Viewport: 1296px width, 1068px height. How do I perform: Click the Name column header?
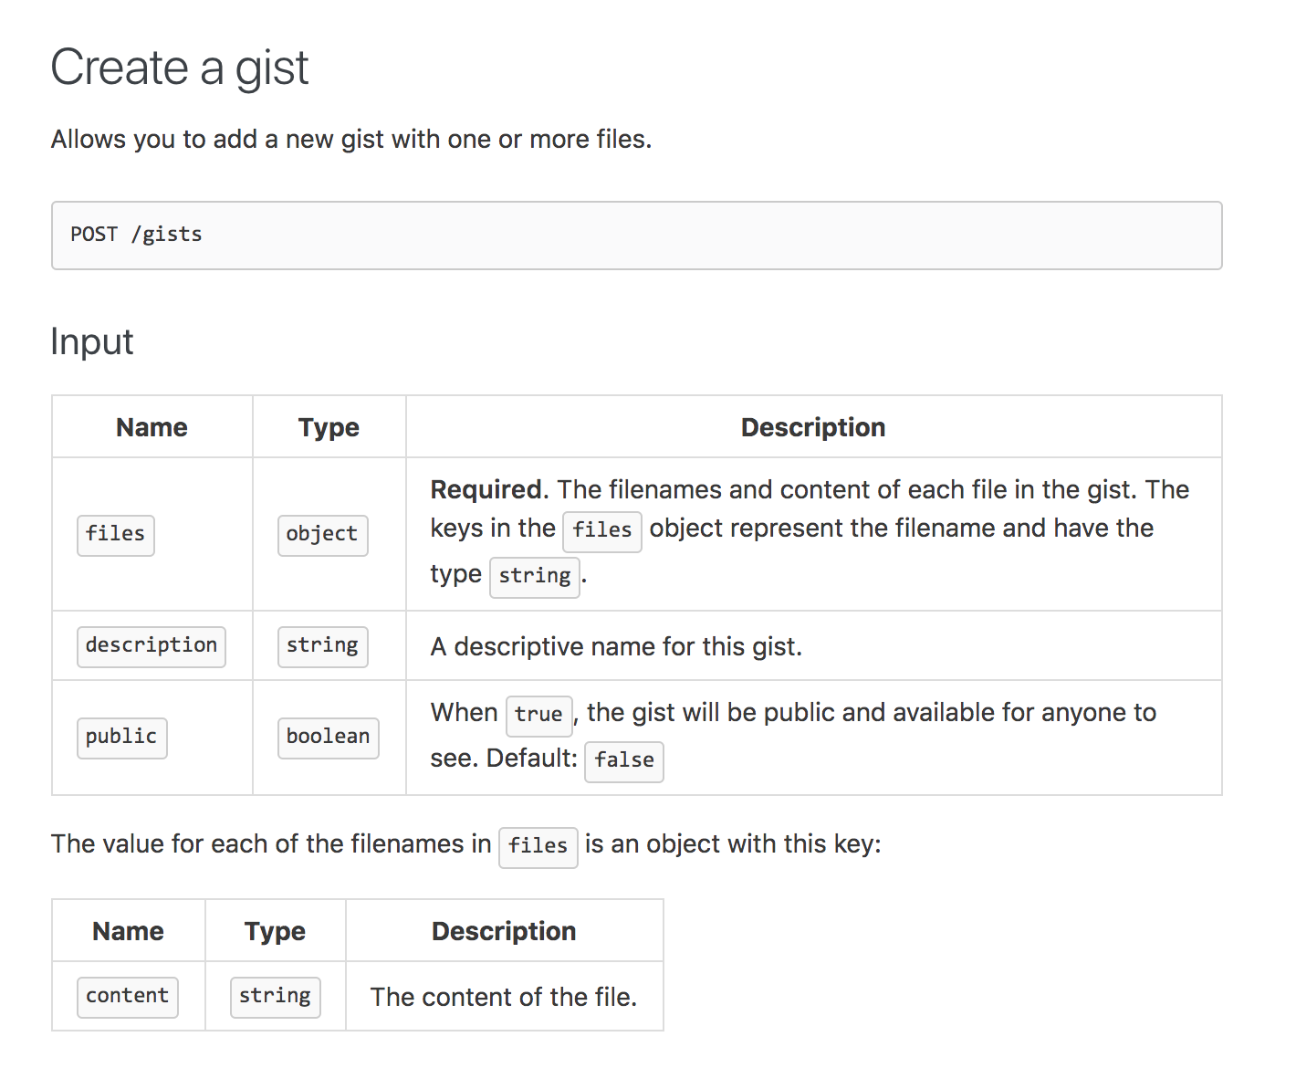coord(152,426)
